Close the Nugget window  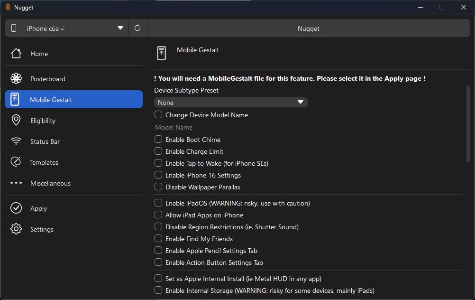tap(464, 7)
